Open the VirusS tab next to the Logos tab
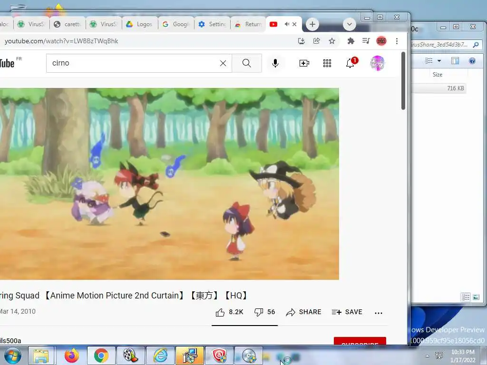This screenshot has height=365, width=487. coord(104,24)
